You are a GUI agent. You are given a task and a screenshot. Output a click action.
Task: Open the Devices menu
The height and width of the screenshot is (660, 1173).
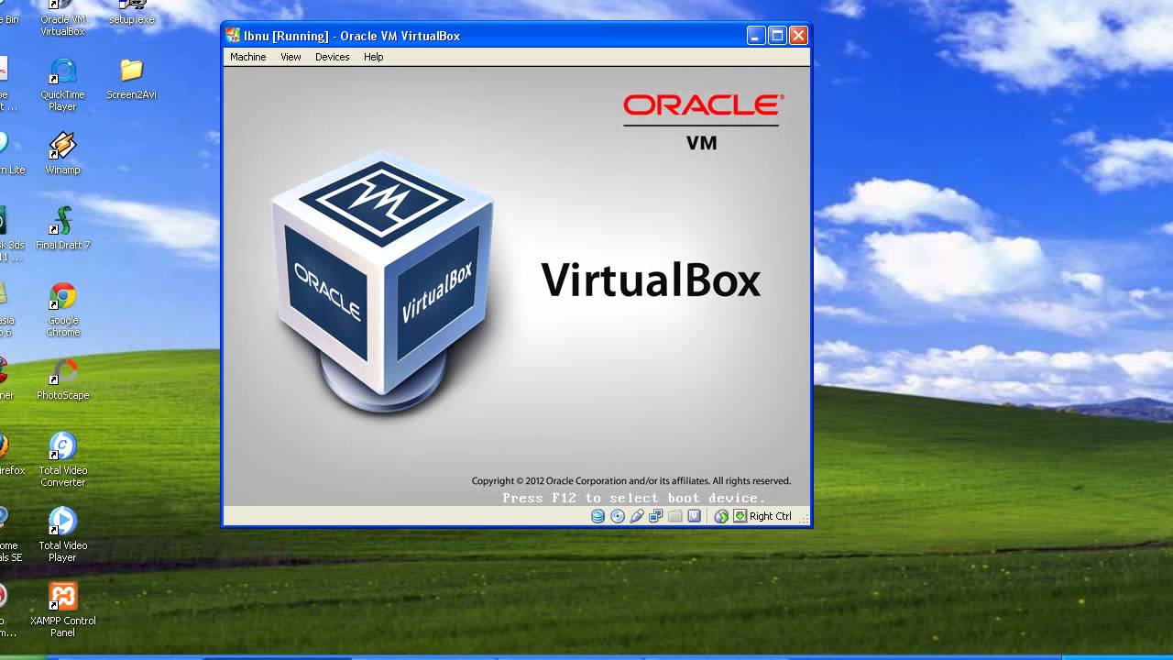coord(332,57)
